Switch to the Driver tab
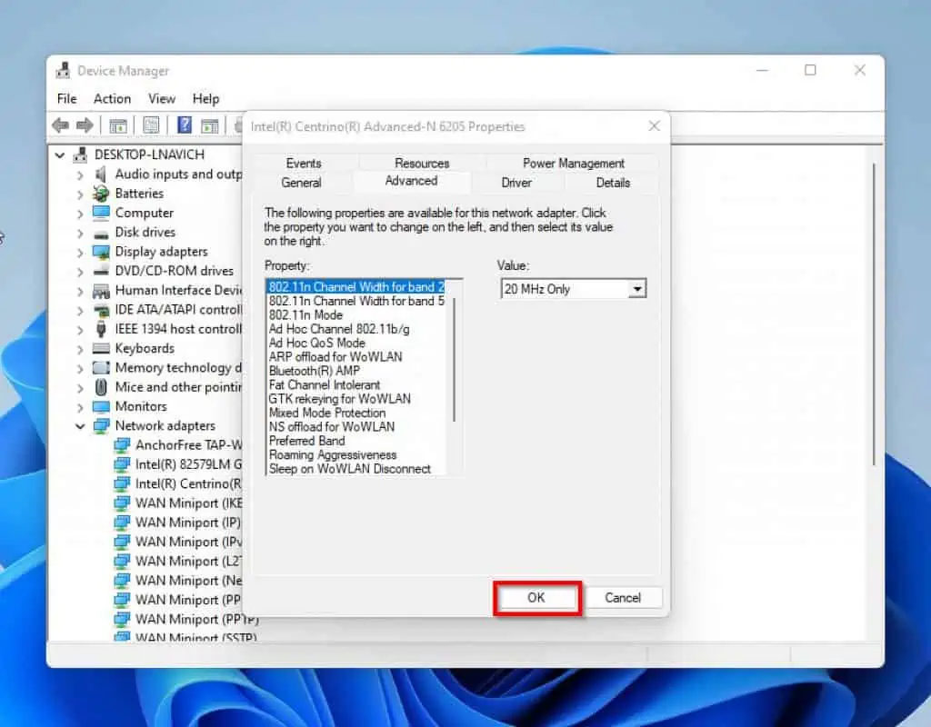Image resolution: width=931 pixels, height=727 pixels. 516,183
